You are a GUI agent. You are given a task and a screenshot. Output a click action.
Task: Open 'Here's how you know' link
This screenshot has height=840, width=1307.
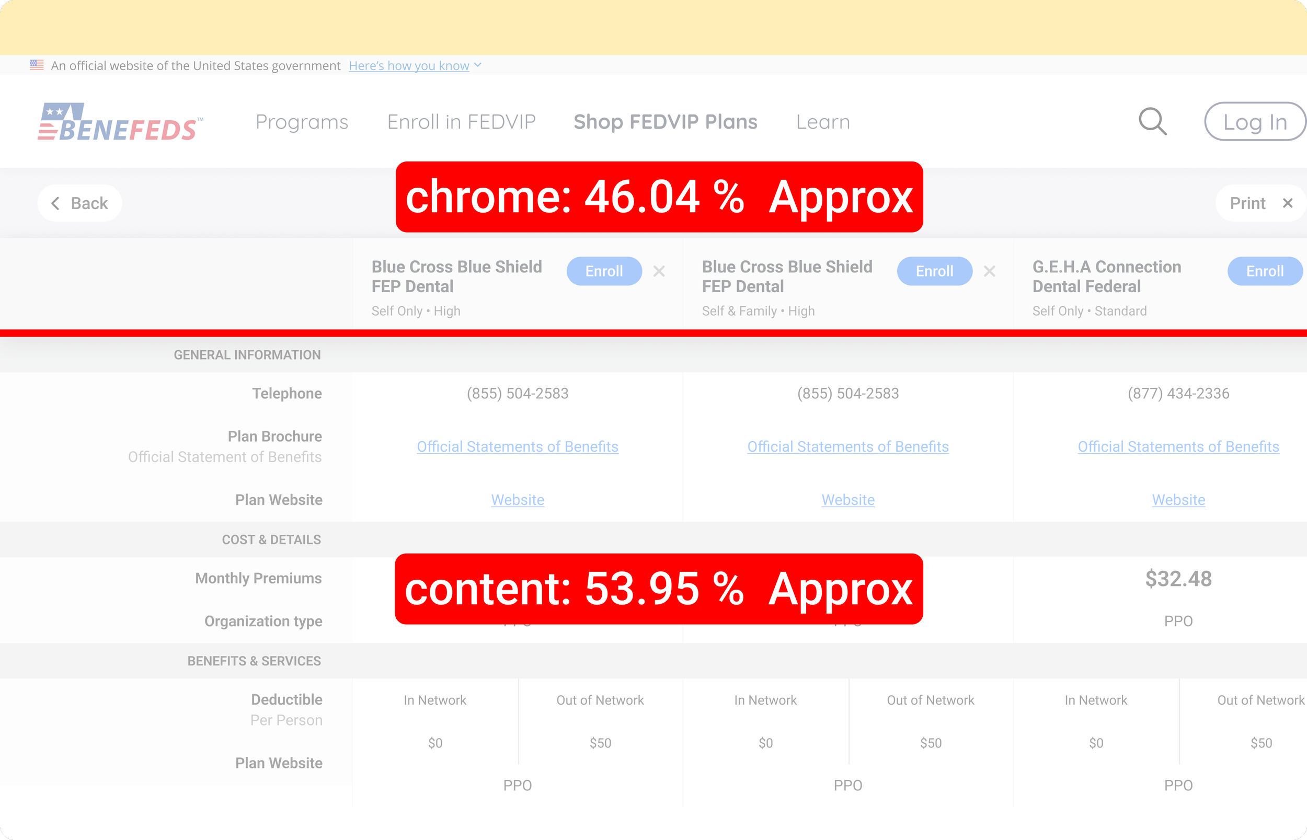pos(409,65)
